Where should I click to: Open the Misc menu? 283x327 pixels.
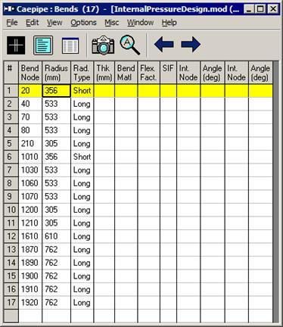point(112,23)
